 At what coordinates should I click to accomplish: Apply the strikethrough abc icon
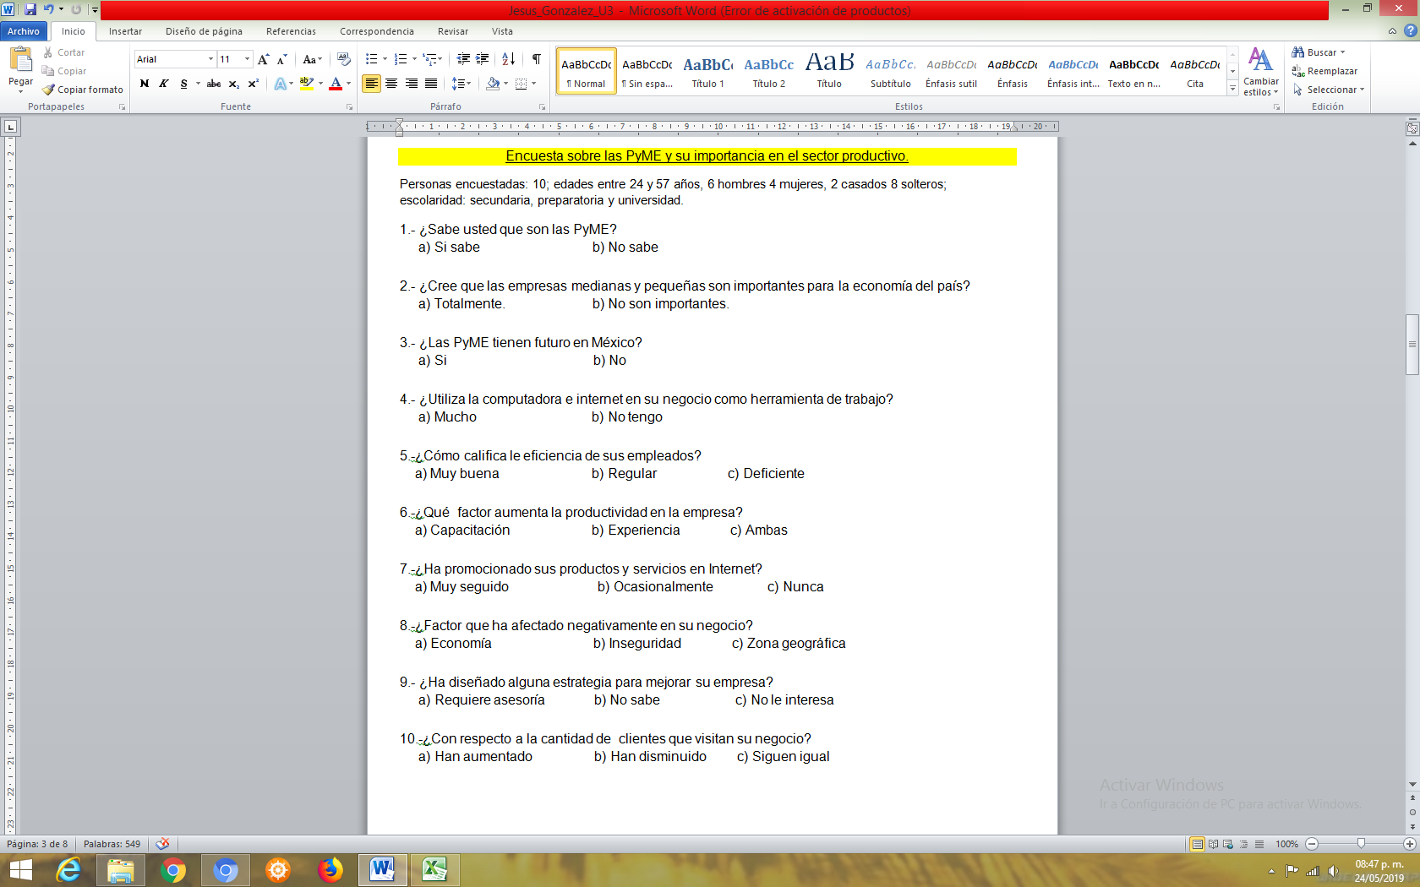214,84
